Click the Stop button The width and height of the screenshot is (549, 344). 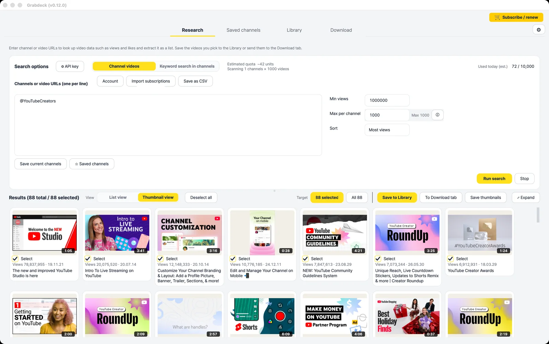[524, 179]
